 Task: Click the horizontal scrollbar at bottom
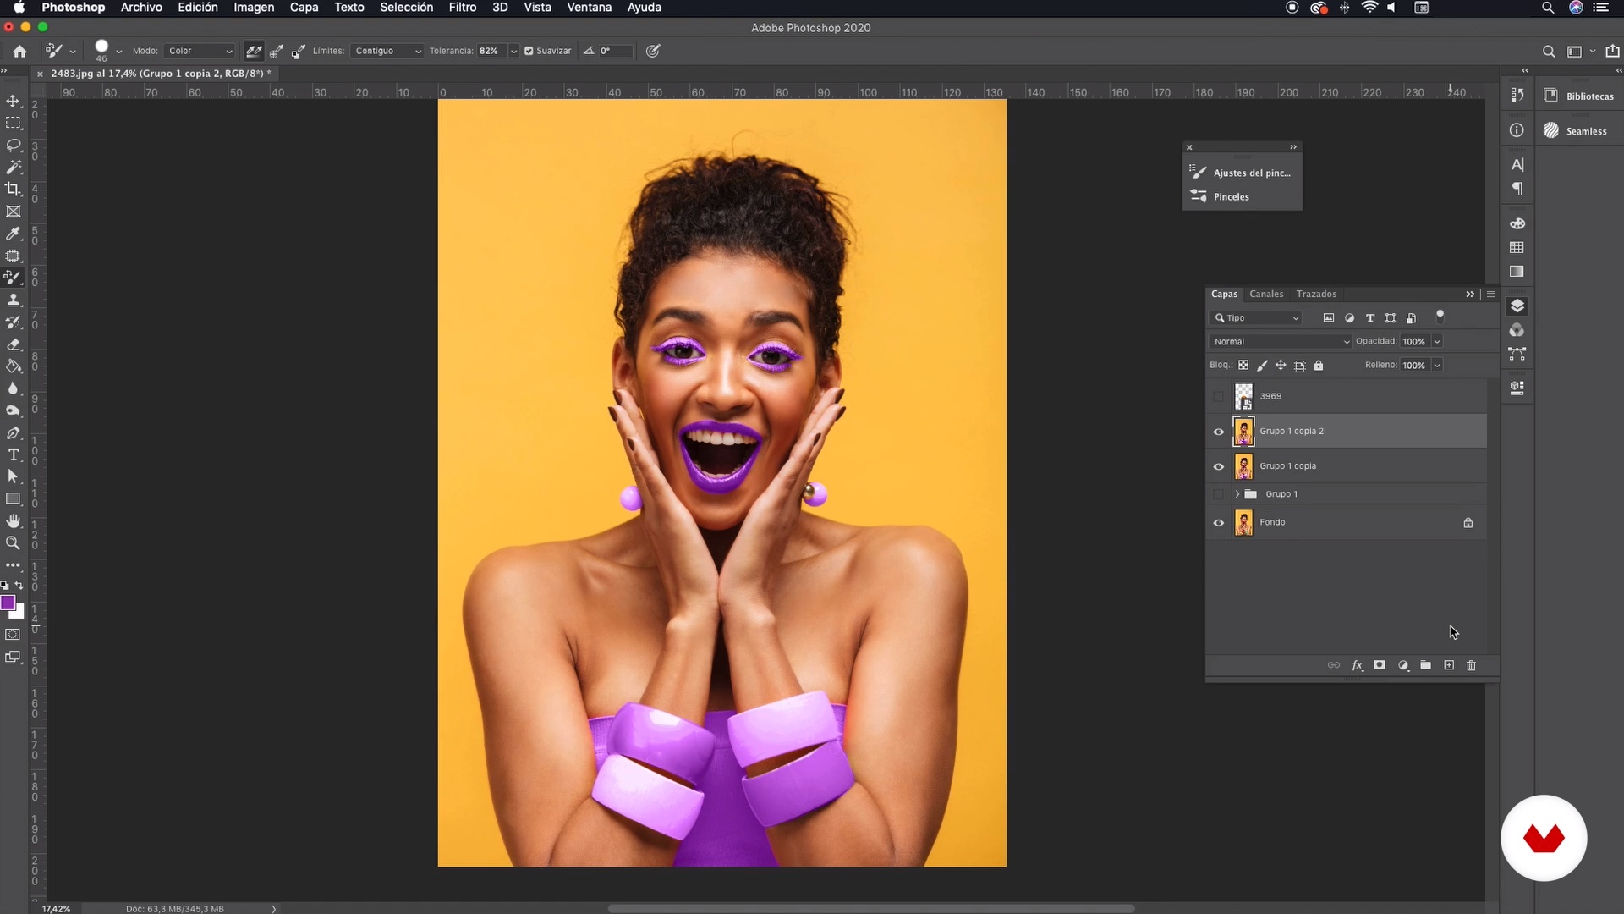(x=870, y=909)
